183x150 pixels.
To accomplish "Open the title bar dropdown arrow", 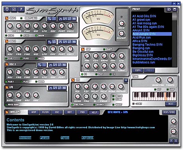I will click(x=174, y=4).
